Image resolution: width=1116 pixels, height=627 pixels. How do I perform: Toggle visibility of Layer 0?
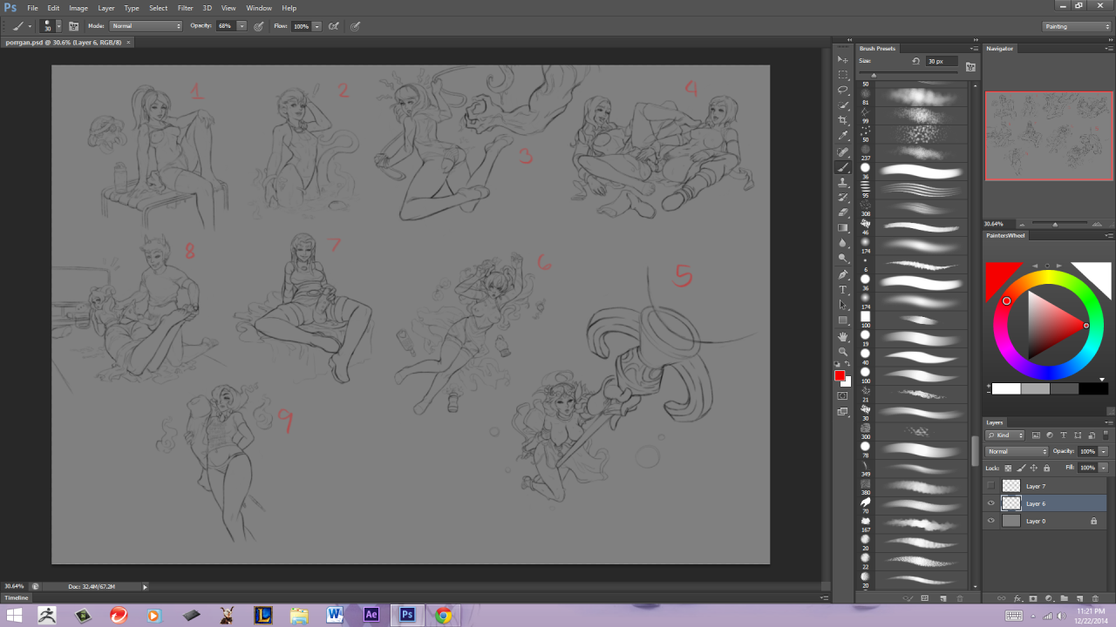tap(990, 521)
